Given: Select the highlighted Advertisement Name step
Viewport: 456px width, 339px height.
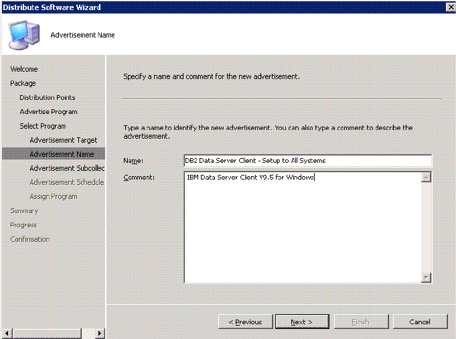Looking at the screenshot, I should click(54, 153).
